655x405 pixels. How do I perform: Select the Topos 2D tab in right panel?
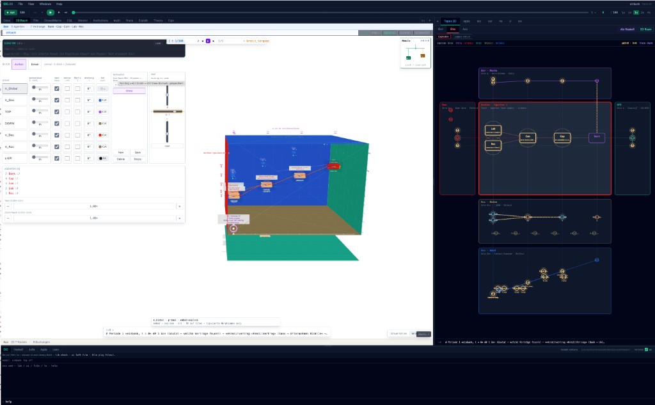click(x=450, y=21)
